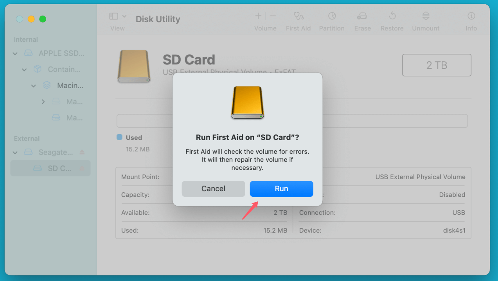Viewport: 498px width, 281px height.
Task: Click the View icon in the toolbar
Action: click(x=113, y=16)
